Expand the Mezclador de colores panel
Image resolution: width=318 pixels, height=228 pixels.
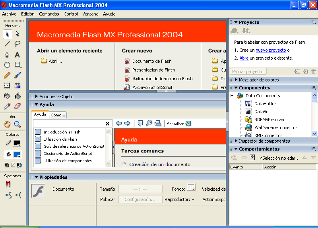coord(236,80)
